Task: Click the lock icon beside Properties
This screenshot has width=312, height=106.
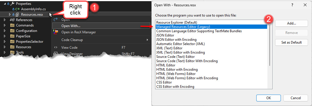Action: [8, 4]
